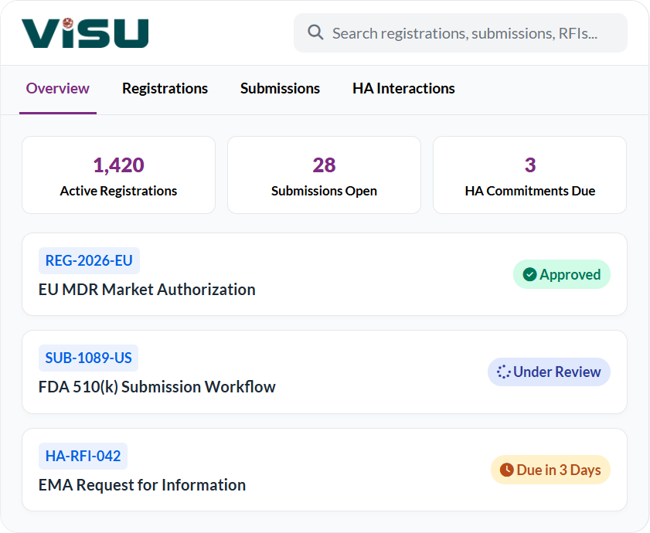The image size is (650, 533).
Task: Focus the search registrations input field
Action: 460,32
